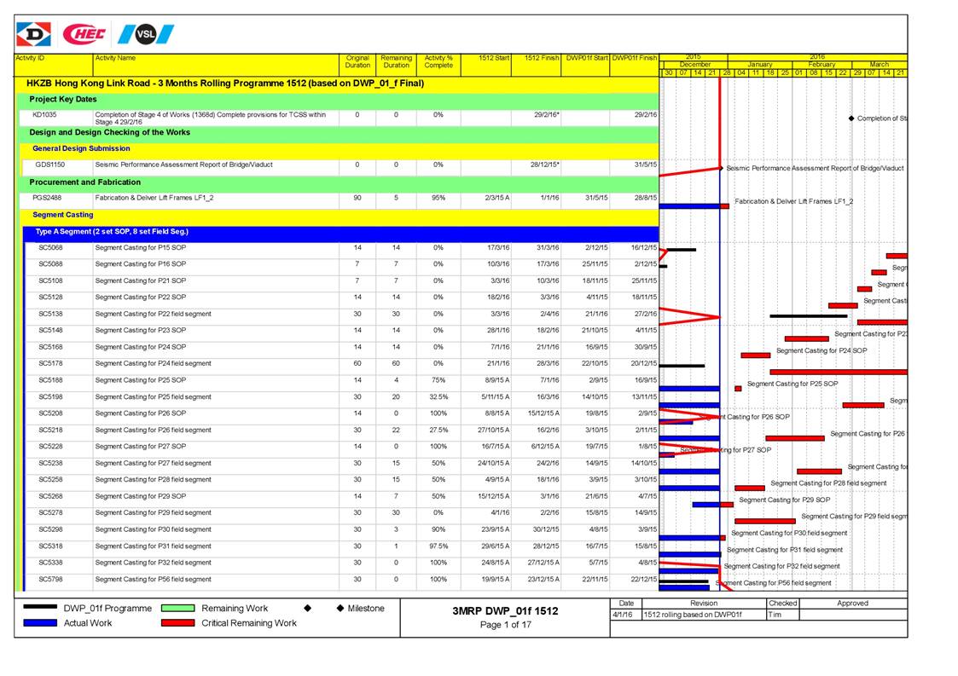Click activity ID SC5138
This screenshot has width=958, height=676.
pos(50,314)
